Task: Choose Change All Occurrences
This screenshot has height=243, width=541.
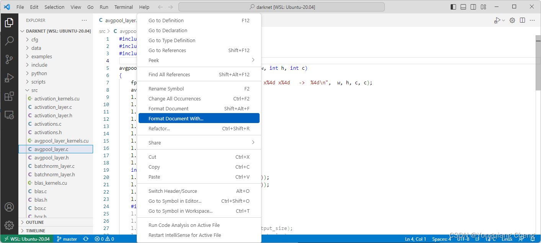Action: tap(199, 99)
